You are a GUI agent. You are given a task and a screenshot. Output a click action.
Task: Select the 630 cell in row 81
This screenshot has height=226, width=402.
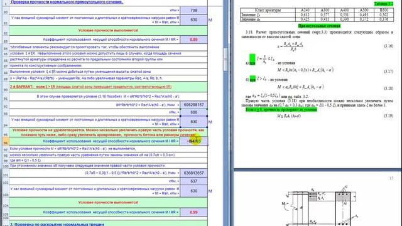[x=194, y=19]
